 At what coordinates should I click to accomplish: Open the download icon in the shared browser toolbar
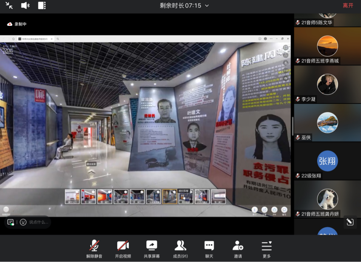[260, 39]
